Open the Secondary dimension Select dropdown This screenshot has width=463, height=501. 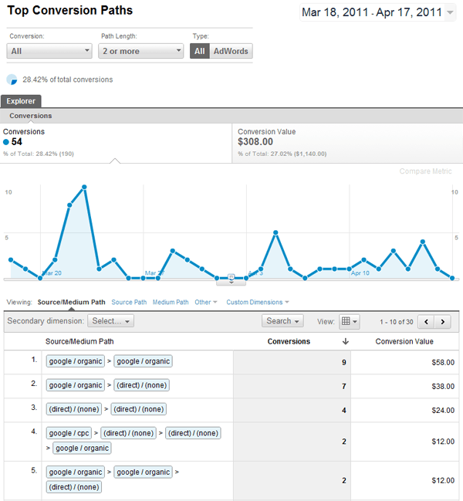click(110, 321)
